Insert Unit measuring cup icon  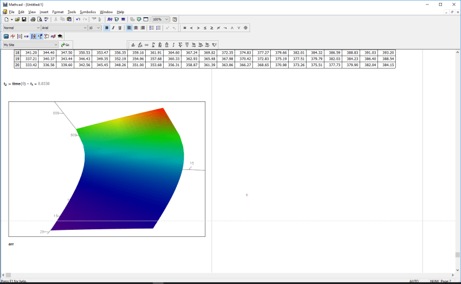point(116,20)
